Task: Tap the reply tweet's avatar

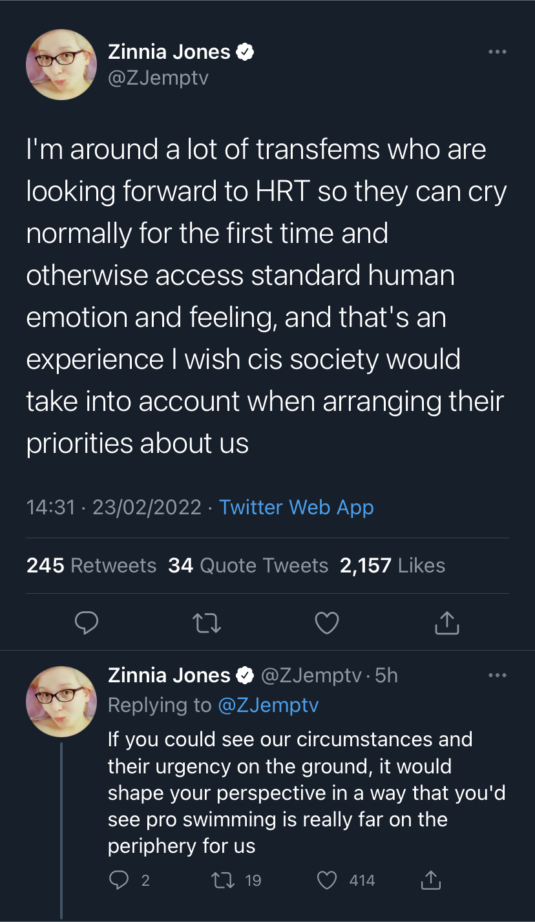Action: [61, 702]
